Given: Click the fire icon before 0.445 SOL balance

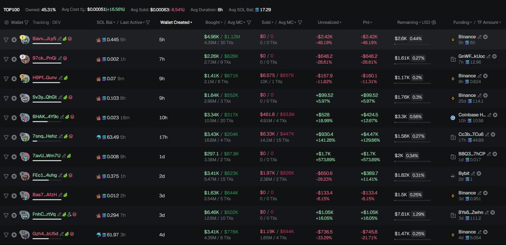Looking at the screenshot, I should (99, 40).
